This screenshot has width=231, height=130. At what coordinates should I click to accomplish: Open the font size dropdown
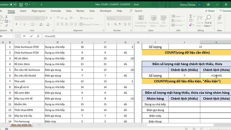44,18
